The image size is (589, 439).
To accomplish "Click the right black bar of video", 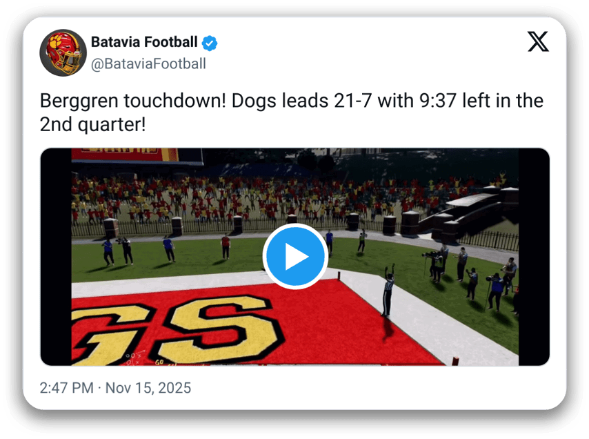I will (534, 257).
